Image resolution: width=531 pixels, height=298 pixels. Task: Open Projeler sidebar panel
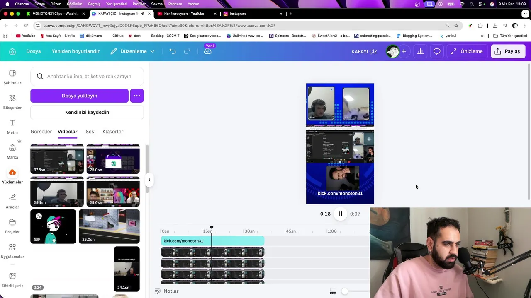tap(12, 226)
